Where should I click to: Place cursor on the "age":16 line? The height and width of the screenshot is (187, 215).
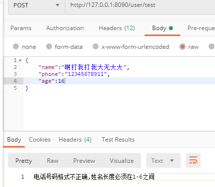119,81
